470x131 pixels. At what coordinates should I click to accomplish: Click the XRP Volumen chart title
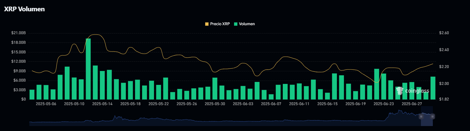click(24, 9)
